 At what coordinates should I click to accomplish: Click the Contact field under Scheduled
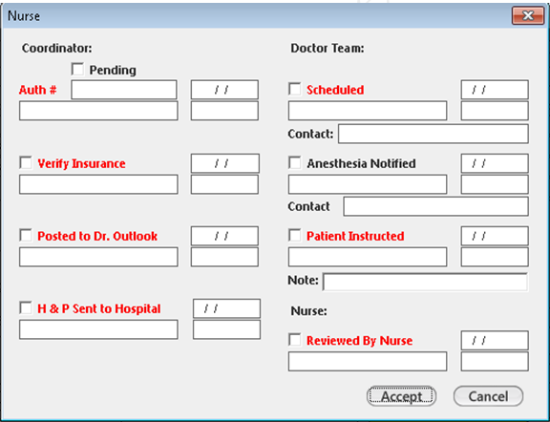pos(434,134)
